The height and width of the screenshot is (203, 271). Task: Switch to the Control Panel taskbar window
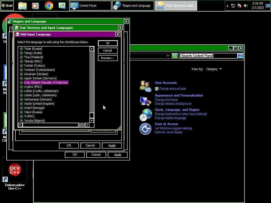point(90,6)
